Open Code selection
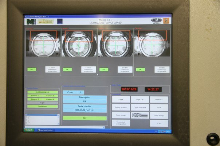Screen dimensions: 220x146 point(140,107)
